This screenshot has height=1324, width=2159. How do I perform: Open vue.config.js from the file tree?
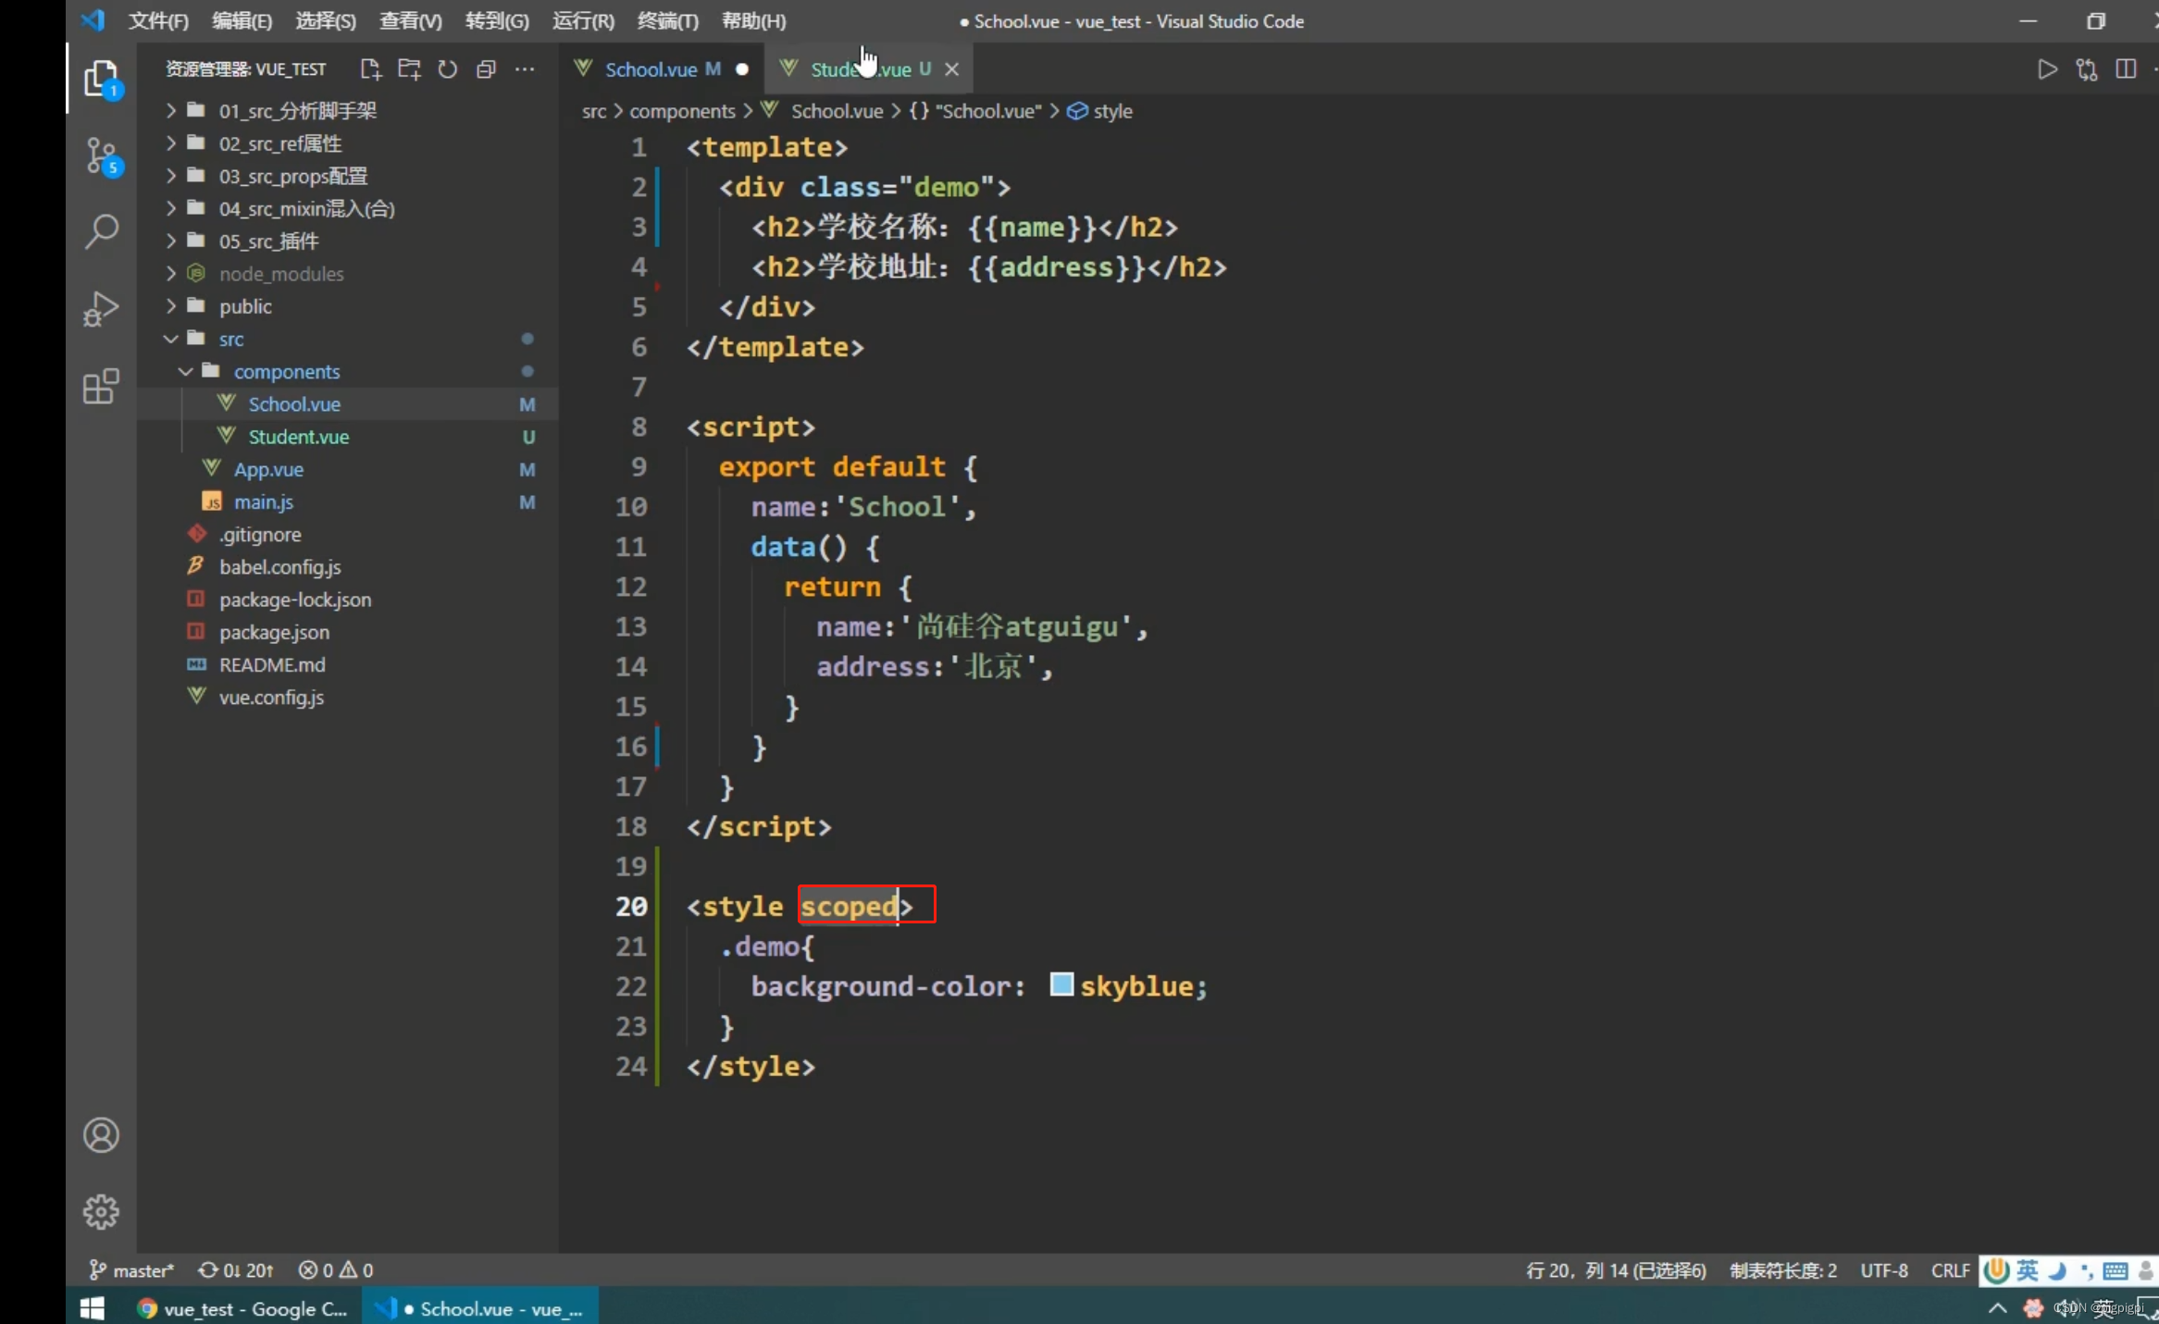[x=348, y=697]
